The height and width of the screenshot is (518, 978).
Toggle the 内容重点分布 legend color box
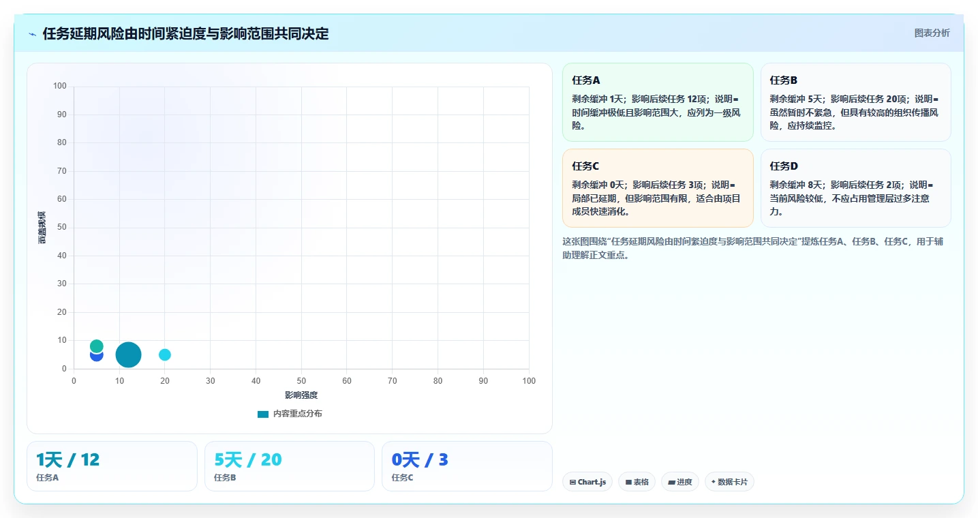point(263,414)
